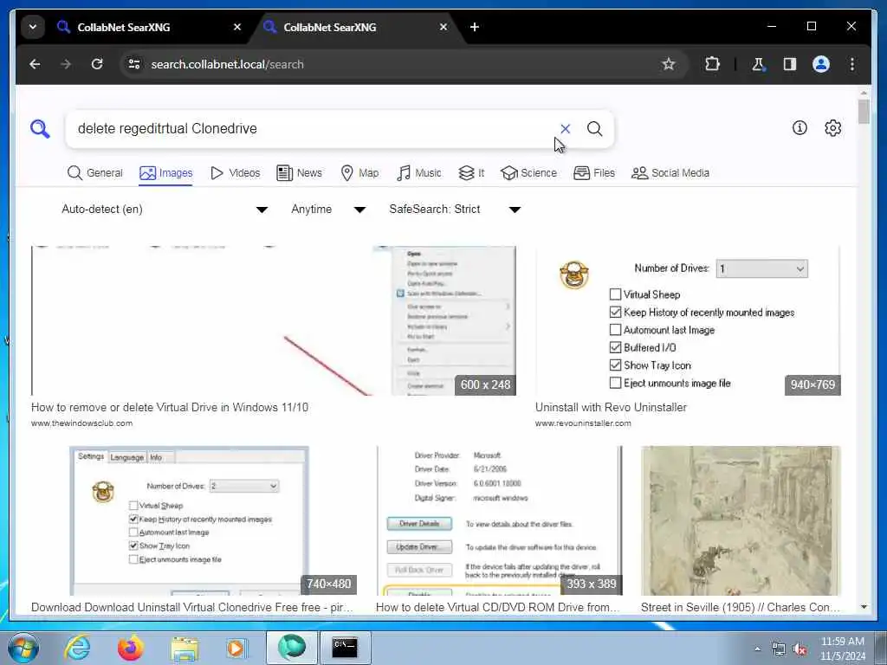Screen dimensions: 887x665
Task: Open the Windows Start menu
Action: [23, 648]
